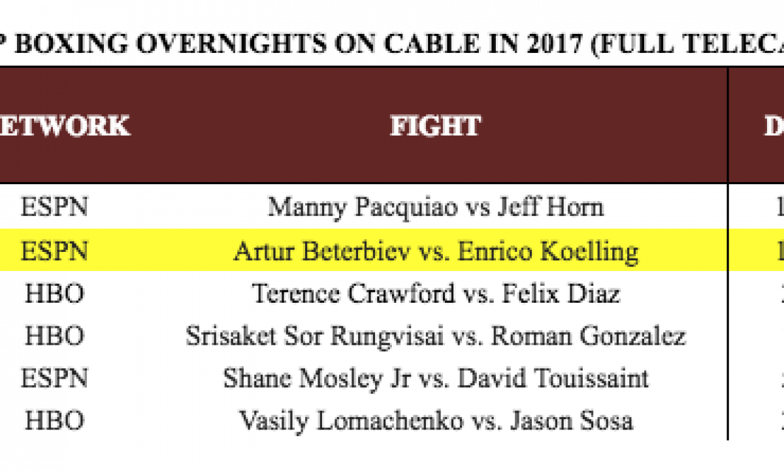
Task: Click HBO in the Lomachenko vs. Sosa row
Action: coord(54,420)
